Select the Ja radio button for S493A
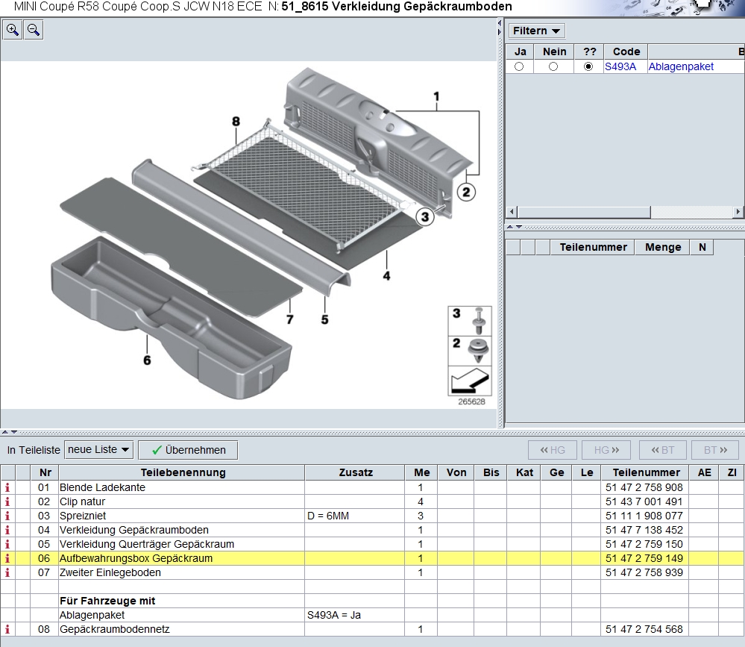 pos(519,66)
